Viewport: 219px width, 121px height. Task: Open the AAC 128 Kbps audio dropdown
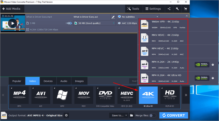click(127, 23)
